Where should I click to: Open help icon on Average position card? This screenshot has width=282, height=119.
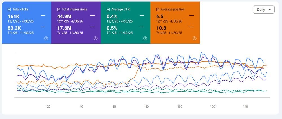point(195,38)
